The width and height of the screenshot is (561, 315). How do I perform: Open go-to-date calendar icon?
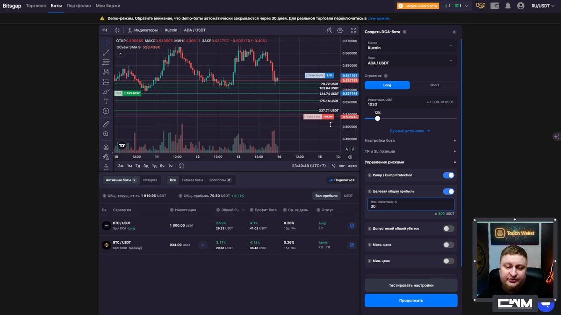point(181,166)
